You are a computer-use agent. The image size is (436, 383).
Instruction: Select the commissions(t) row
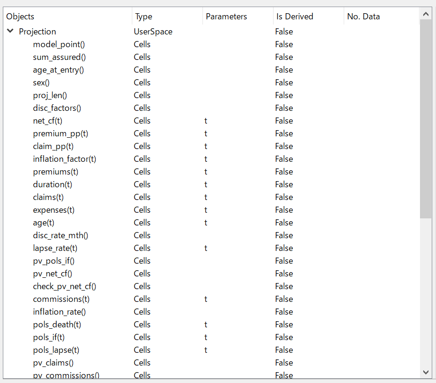tap(211, 299)
